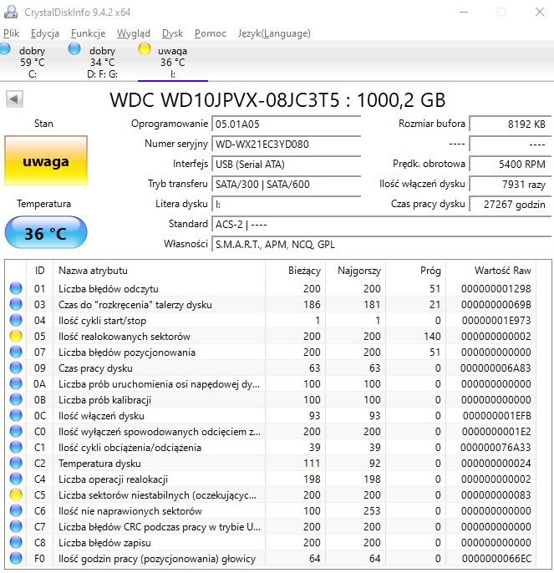554x573 pixels.
Task: Click the 36 °C temperature button
Action: click(x=46, y=233)
